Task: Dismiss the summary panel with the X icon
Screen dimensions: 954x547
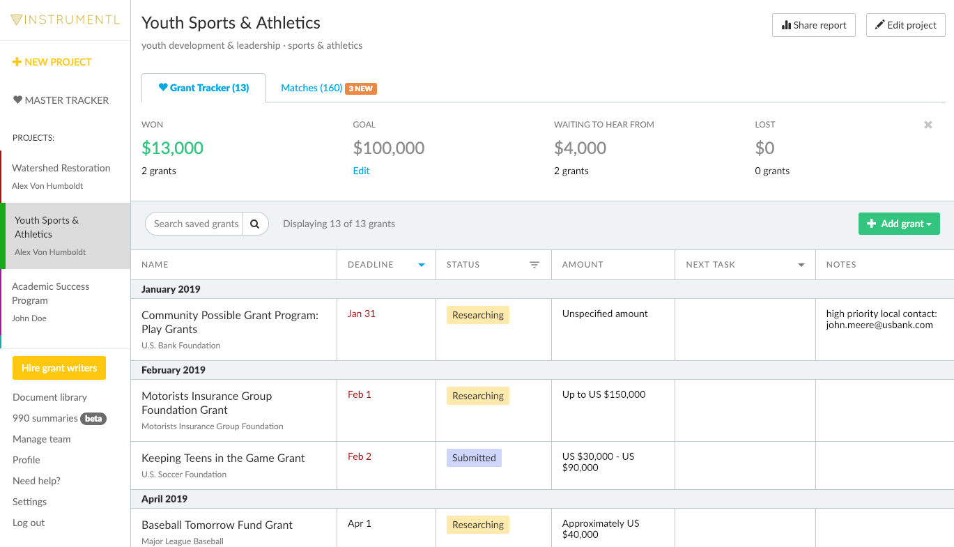Action: click(928, 125)
